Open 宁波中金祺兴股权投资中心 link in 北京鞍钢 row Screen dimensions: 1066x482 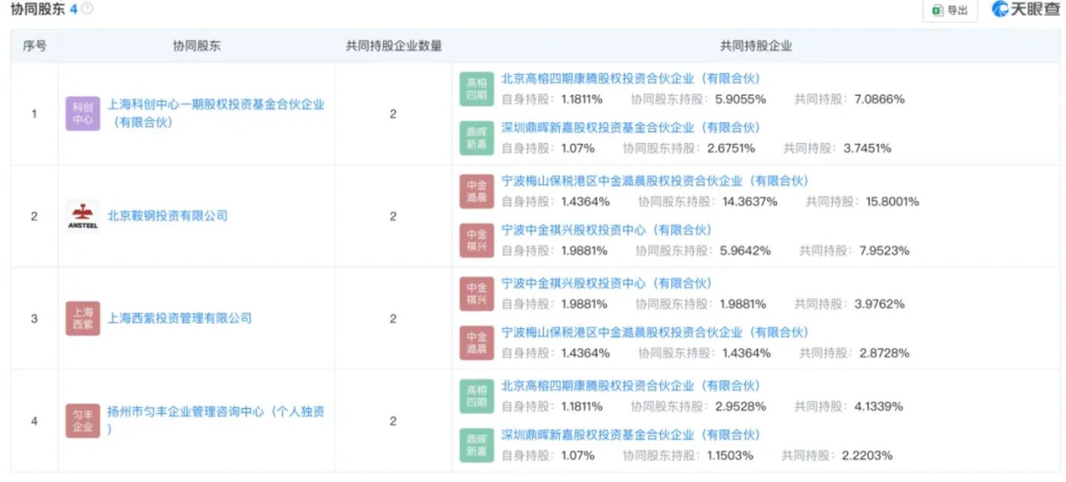[x=606, y=230]
